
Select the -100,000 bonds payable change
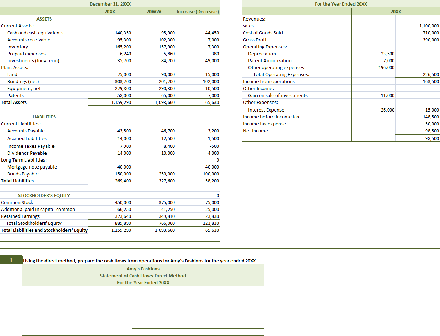(x=210, y=174)
